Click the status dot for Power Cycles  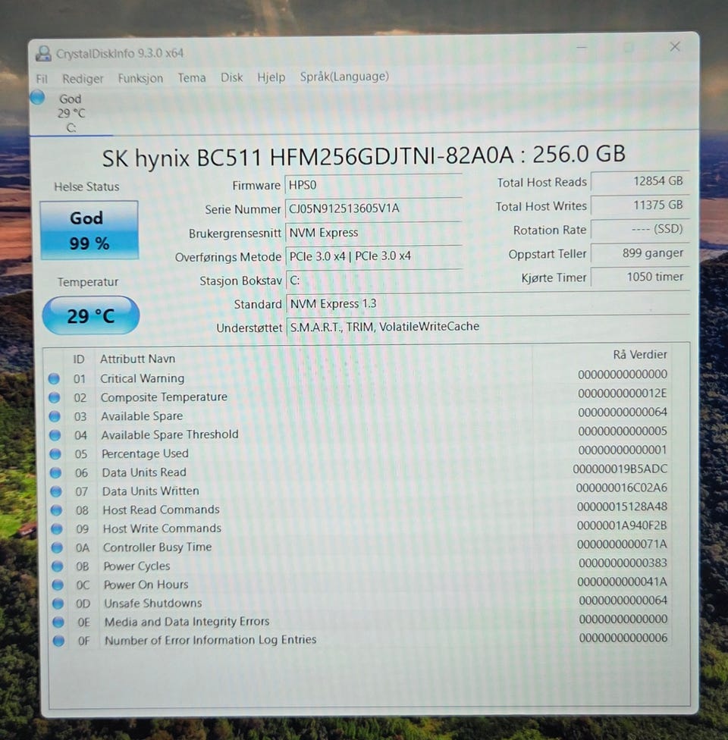(57, 566)
